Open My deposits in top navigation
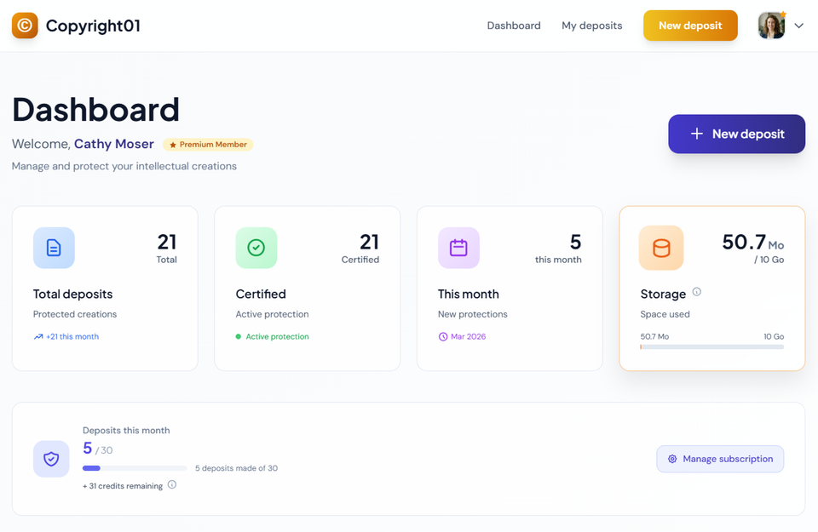818x532 pixels. coord(591,26)
